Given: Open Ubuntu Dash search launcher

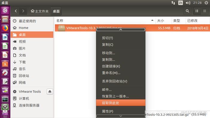Looking at the screenshot, I should click(5, 10).
